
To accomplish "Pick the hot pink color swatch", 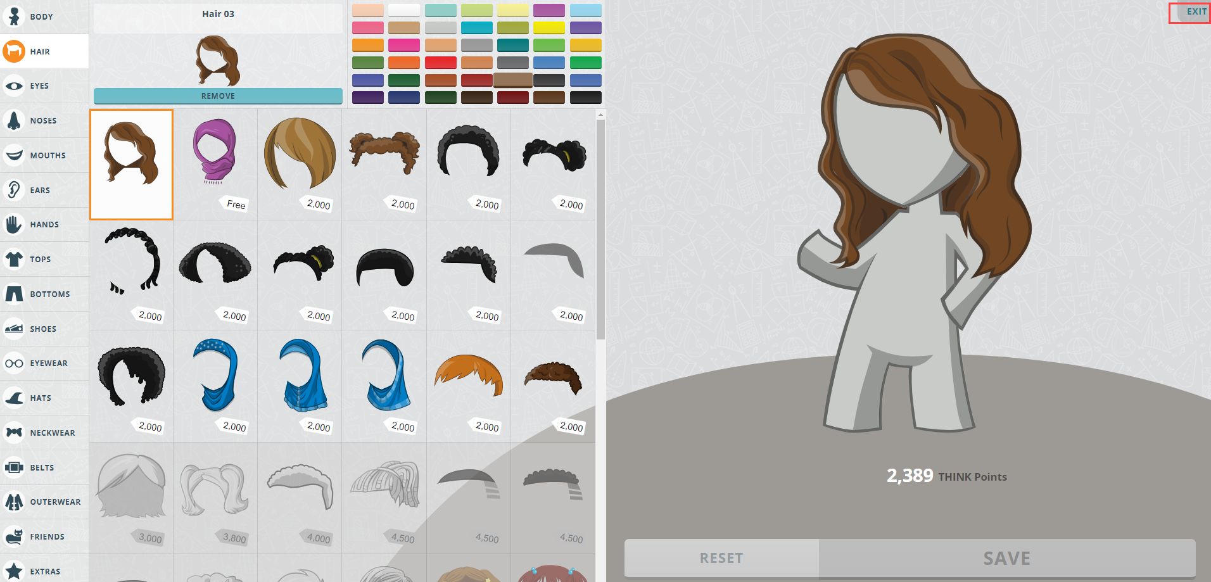I will click(404, 45).
